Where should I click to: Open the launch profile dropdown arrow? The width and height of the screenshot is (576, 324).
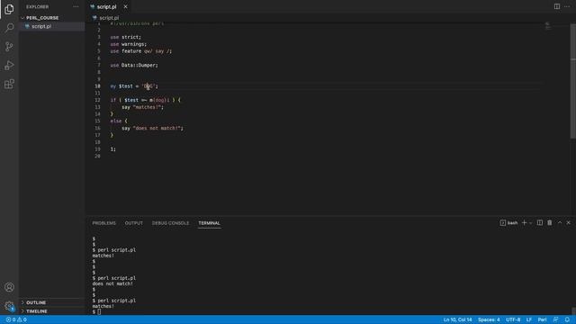(530, 223)
